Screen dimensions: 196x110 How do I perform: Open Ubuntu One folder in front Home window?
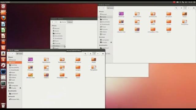click(x=30, y=75)
